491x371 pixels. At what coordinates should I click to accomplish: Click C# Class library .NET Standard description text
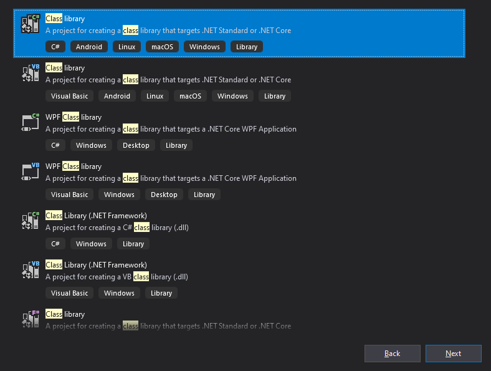pos(168,31)
